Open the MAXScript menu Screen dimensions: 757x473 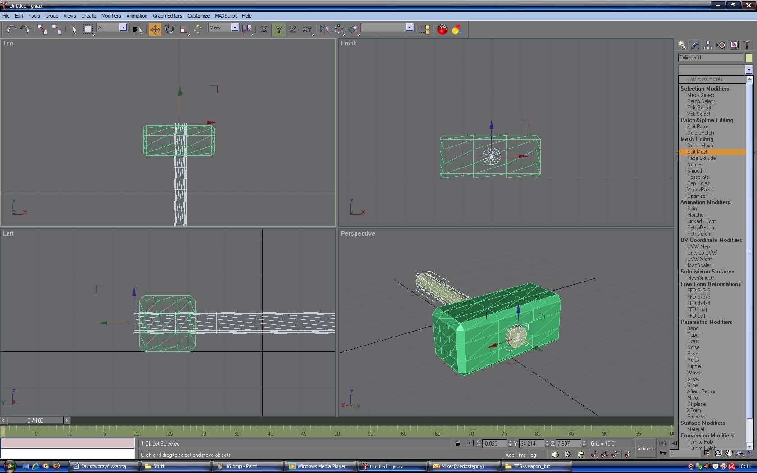click(226, 16)
